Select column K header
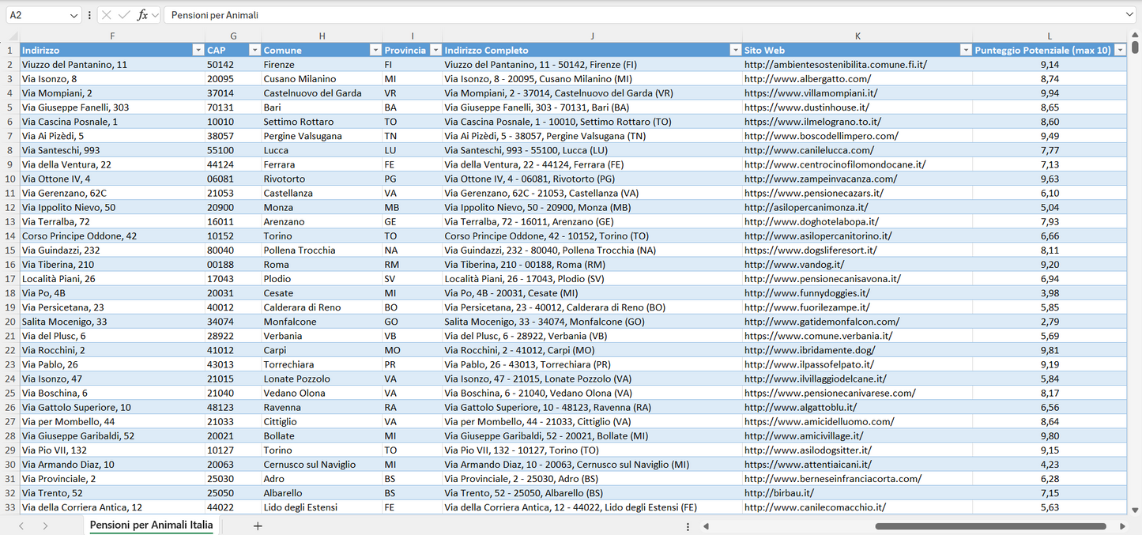 tap(857, 36)
